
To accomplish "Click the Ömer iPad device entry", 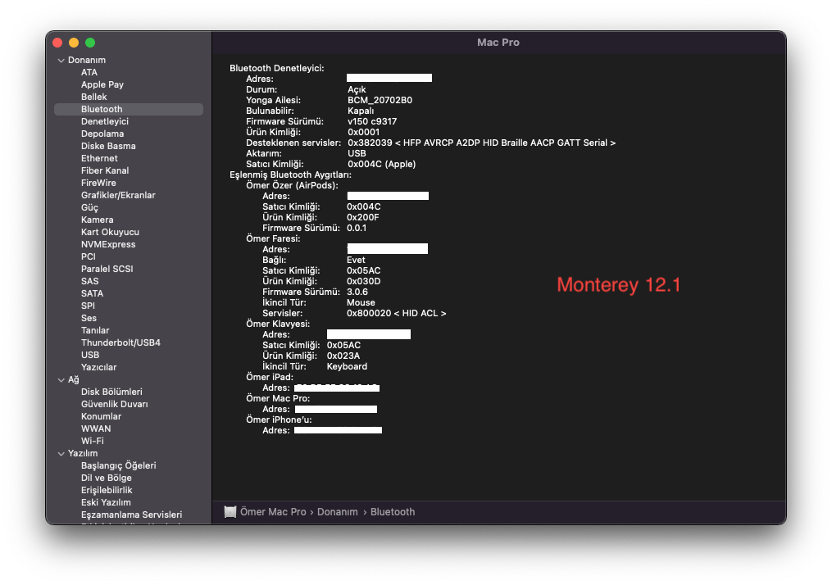I will [270, 377].
